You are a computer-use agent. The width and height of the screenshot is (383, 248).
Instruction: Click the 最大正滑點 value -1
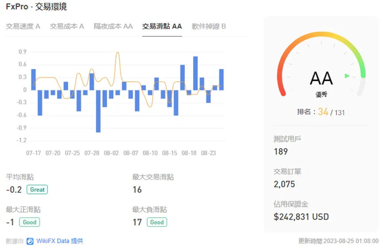(10, 222)
